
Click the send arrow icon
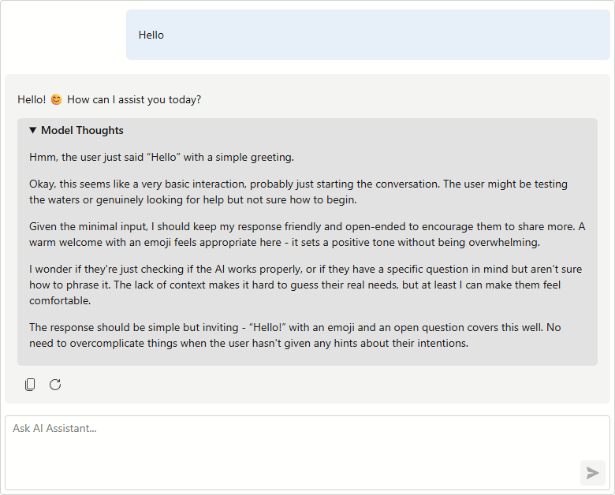(x=593, y=473)
